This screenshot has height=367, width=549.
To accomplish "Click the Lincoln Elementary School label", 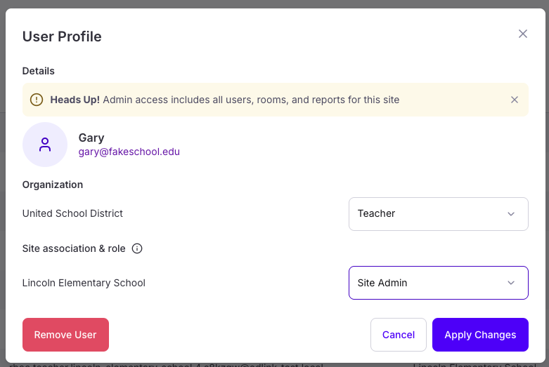I will [x=84, y=283].
